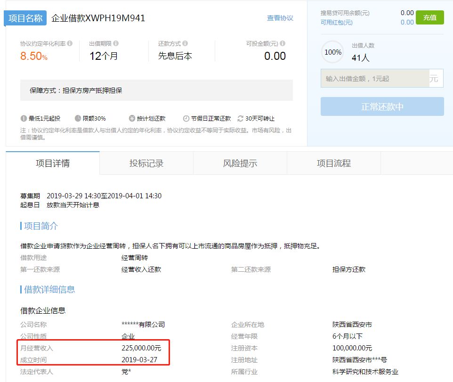Click the 100,000.00元 registered capital value

click(x=352, y=348)
